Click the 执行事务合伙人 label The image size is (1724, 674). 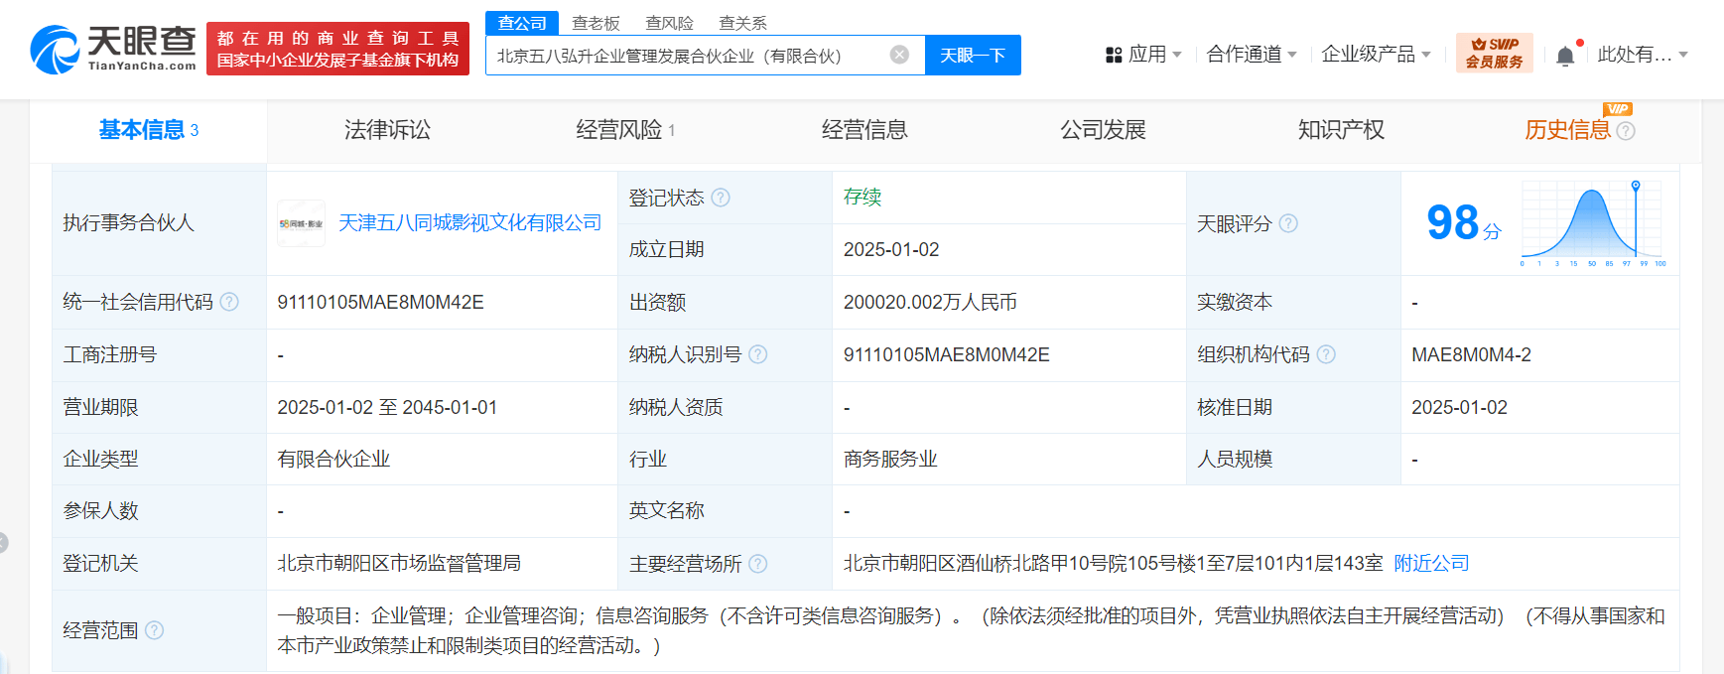pyautogui.click(x=128, y=223)
